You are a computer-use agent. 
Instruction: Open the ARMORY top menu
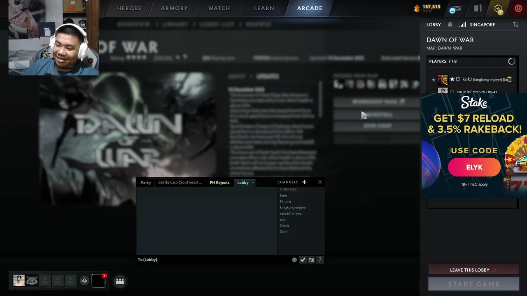(x=174, y=8)
